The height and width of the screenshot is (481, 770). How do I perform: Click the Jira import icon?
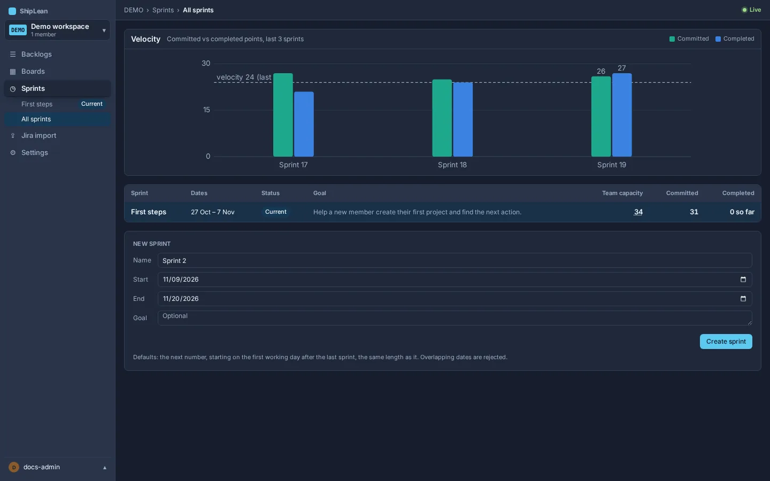[13, 136]
